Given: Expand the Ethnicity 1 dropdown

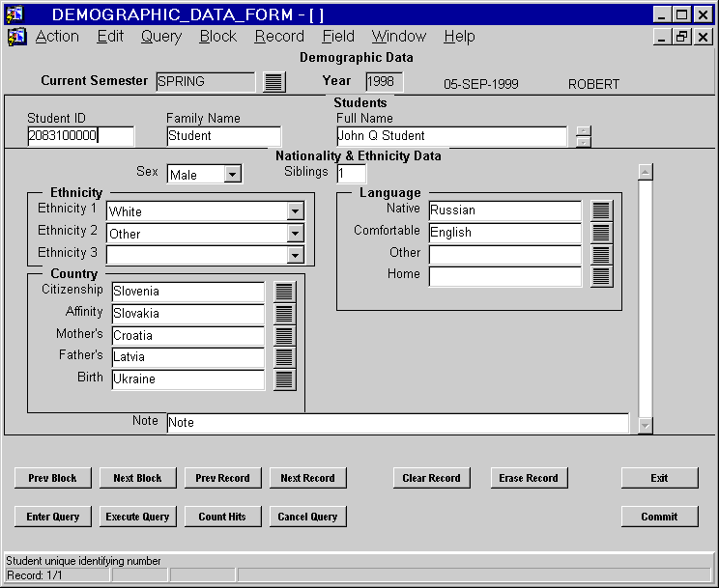Looking at the screenshot, I should (x=296, y=211).
